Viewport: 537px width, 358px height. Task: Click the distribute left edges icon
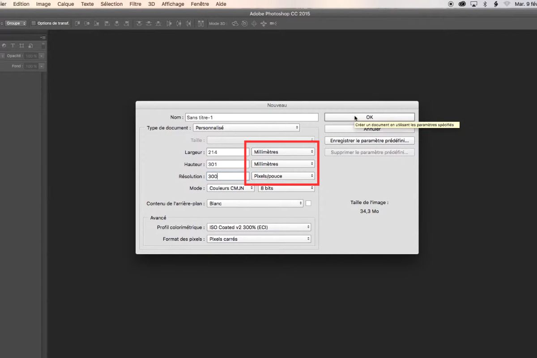click(x=170, y=23)
